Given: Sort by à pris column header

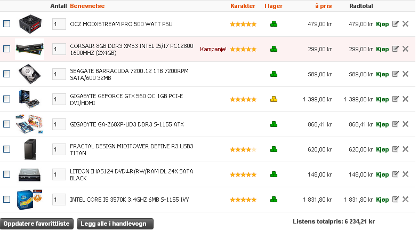Looking at the screenshot, I should coord(323,6).
